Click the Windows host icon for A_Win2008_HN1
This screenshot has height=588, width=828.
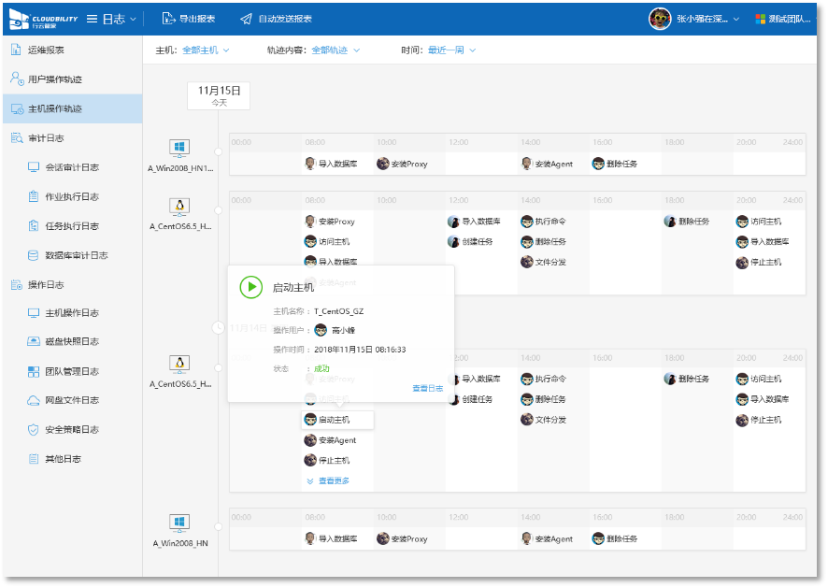179,148
